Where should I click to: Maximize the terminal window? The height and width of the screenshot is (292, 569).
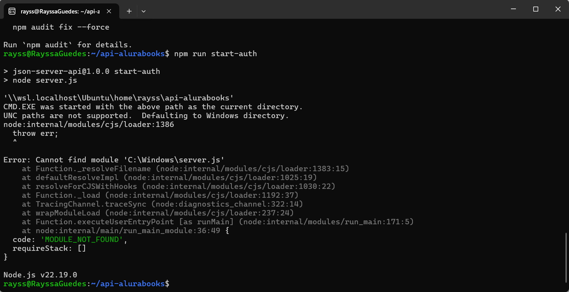536,9
